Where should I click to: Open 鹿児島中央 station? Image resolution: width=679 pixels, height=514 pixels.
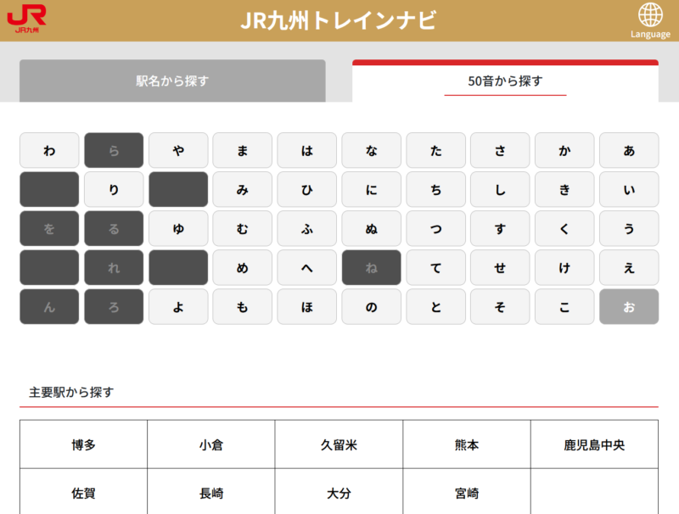tap(594, 444)
